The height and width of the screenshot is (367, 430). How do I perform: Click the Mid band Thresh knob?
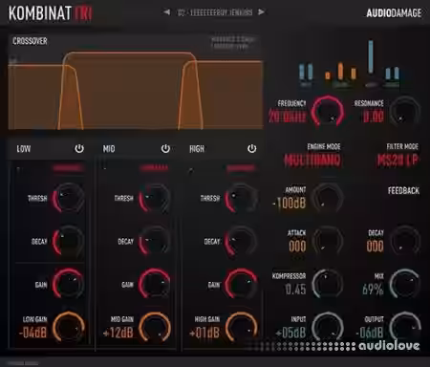155,198
